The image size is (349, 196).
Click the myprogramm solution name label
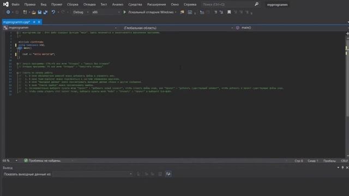(x=278, y=4)
